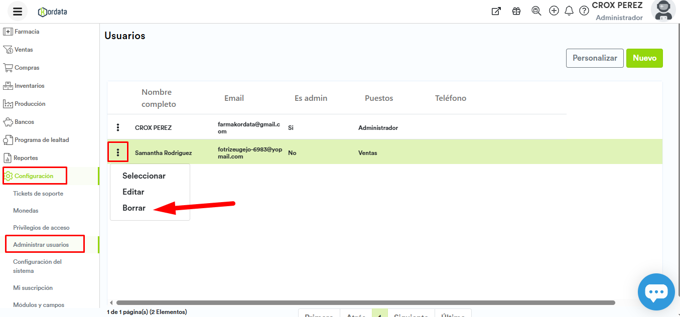This screenshot has width=680, height=317.
Task: Open the notifications bell
Action: (x=569, y=11)
